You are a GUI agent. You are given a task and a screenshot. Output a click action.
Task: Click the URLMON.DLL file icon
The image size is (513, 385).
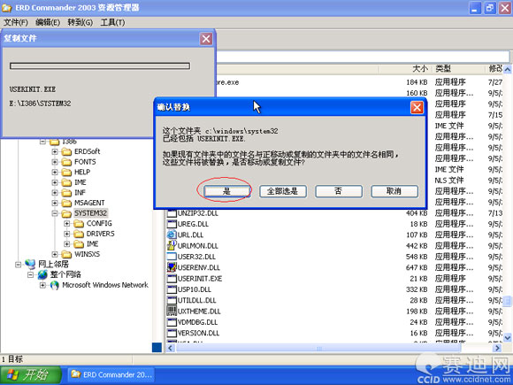point(172,245)
